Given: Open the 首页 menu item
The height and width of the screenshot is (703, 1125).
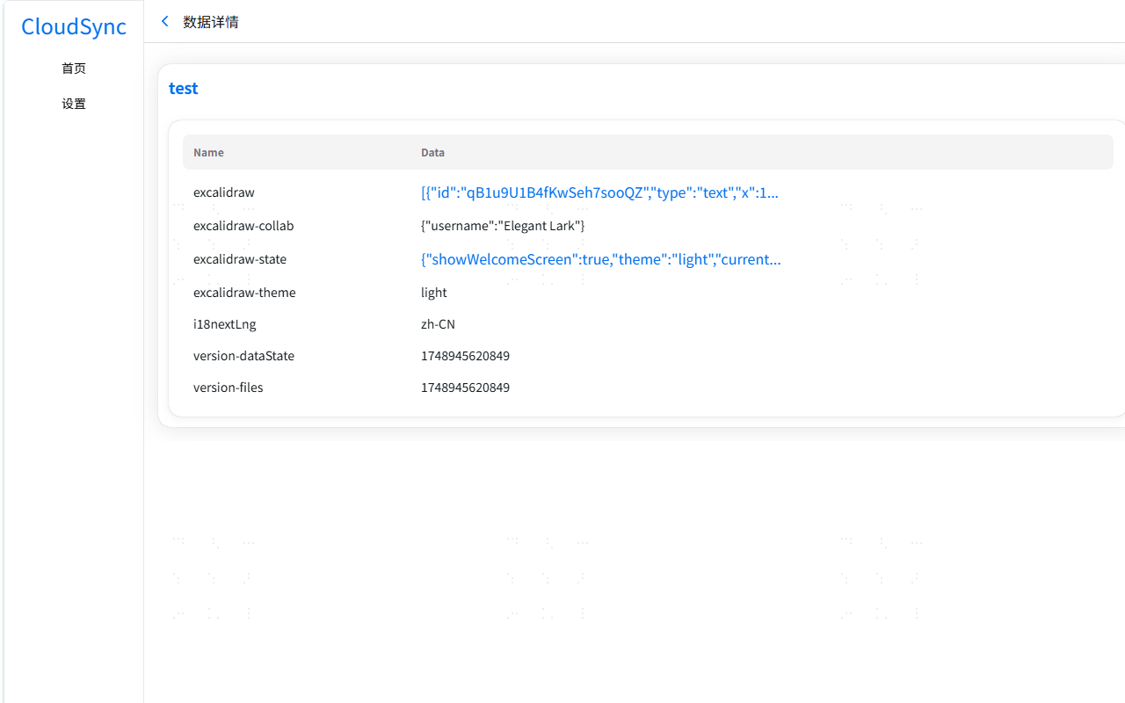Looking at the screenshot, I should [x=74, y=69].
